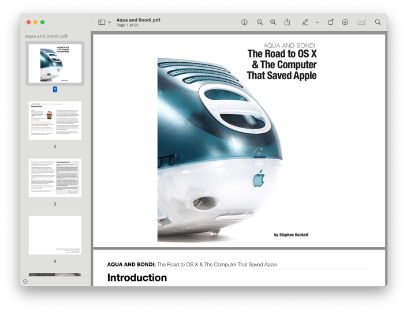Open the form filling tool
This screenshot has height=312, width=407.
point(361,22)
